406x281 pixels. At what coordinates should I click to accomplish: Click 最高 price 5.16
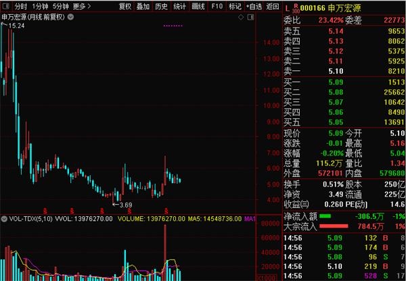pyautogui.click(x=397, y=143)
